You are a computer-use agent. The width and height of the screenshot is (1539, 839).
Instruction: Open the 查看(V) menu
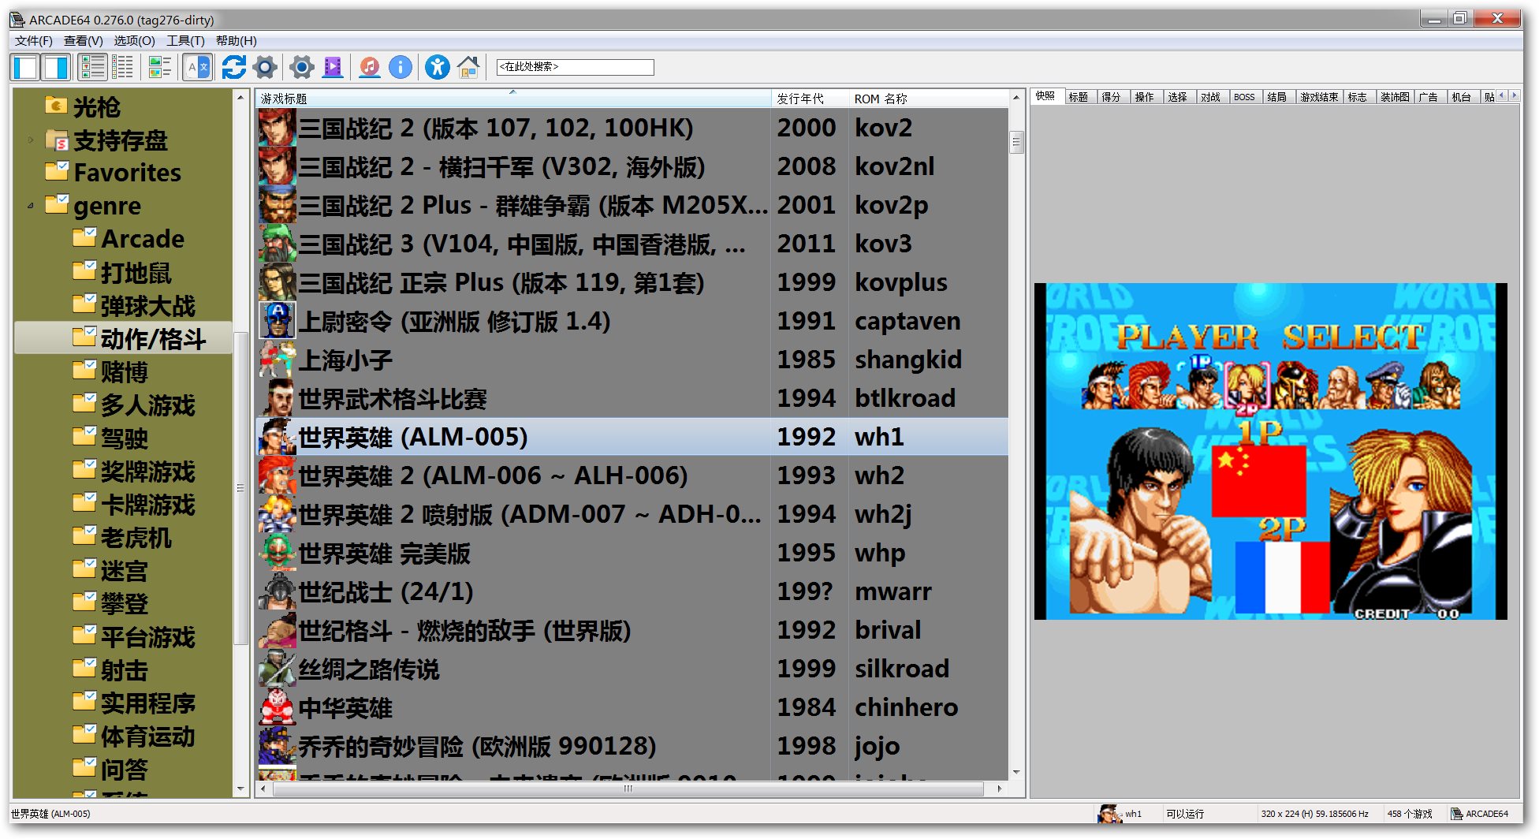click(x=84, y=40)
